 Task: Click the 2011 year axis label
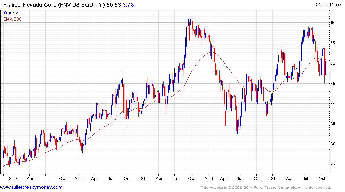coord(78,178)
